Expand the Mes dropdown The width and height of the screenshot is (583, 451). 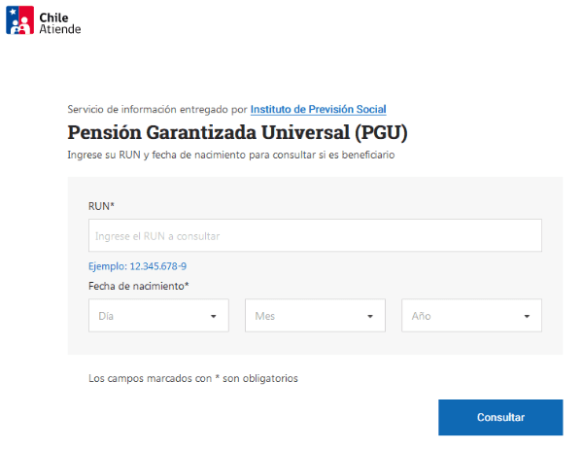point(314,316)
